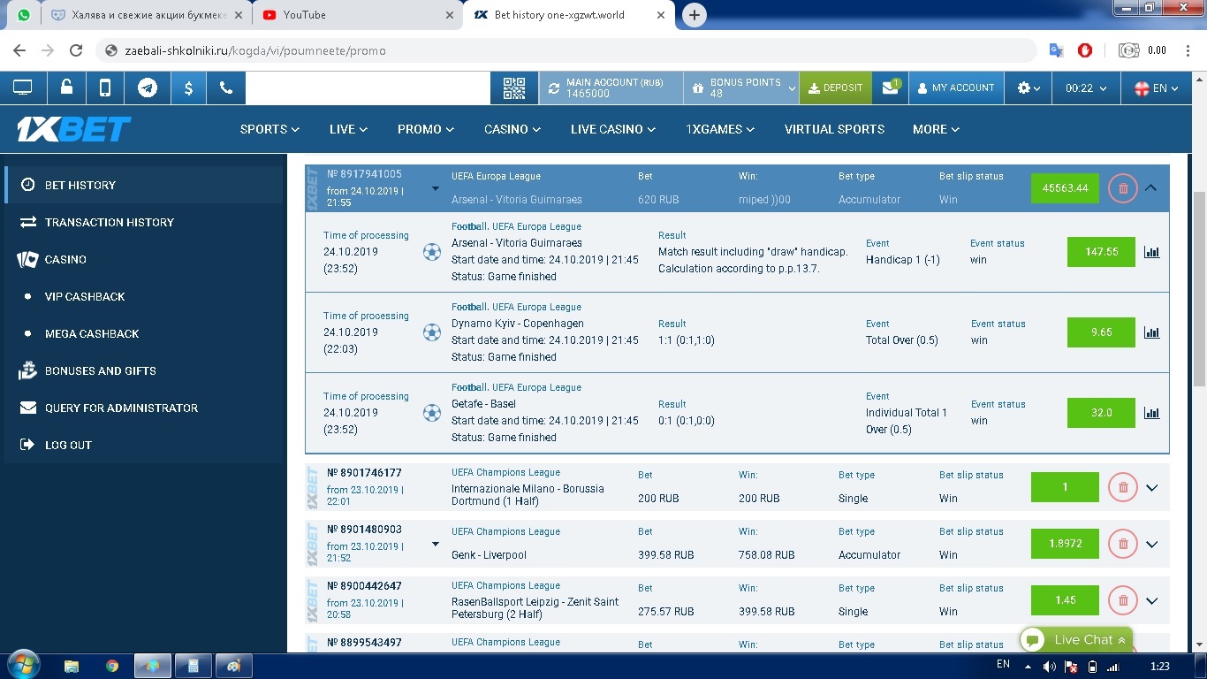This screenshot has width=1207, height=679.
Task: Open the settings gear dropdown
Action: 1029,88
